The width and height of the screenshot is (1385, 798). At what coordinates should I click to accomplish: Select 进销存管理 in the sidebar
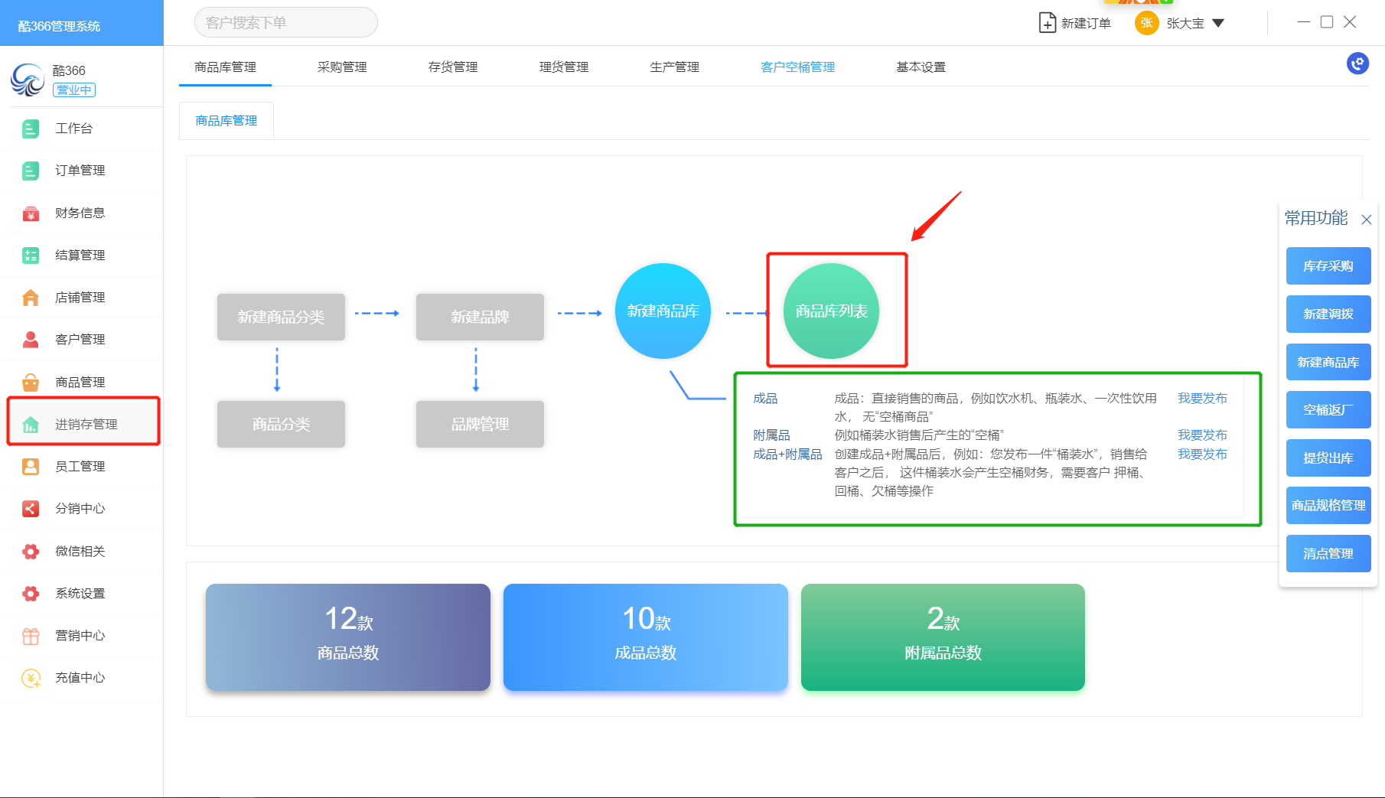pyautogui.click(x=84, y=424)
